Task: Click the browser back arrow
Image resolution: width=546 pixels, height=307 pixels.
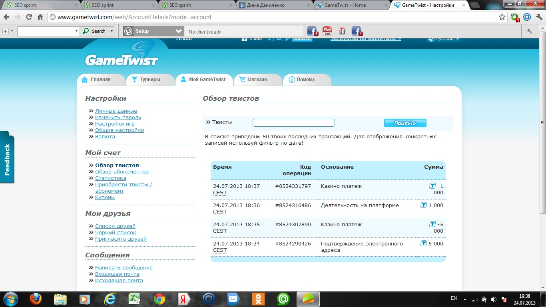Action: click(x=6, y=17)
